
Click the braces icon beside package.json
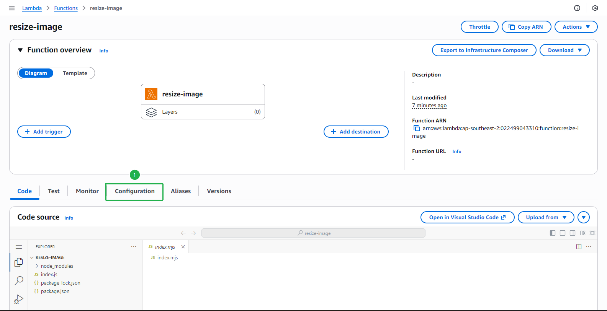tap(36, 291)
